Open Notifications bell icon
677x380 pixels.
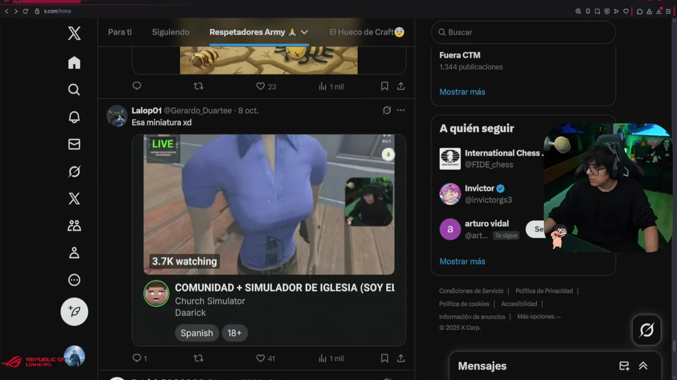coord(74,117)
